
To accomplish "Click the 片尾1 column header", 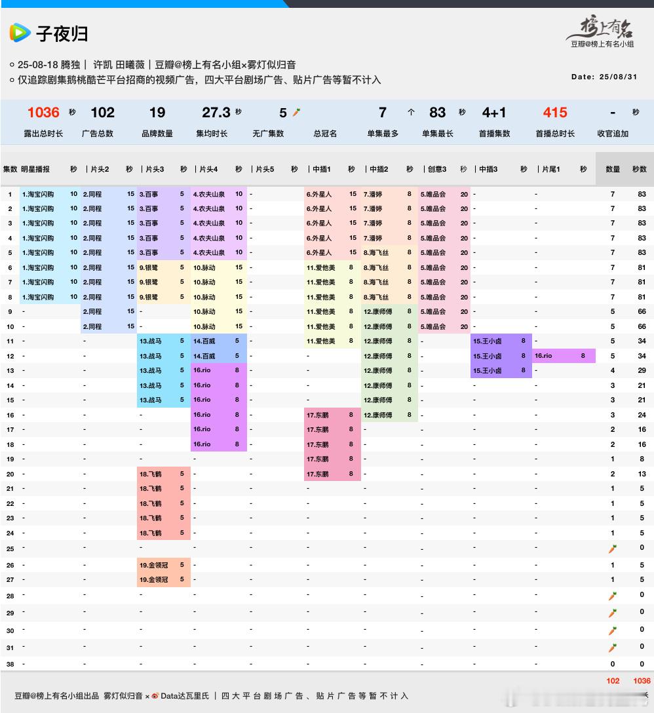I will [x=550, y=169].
